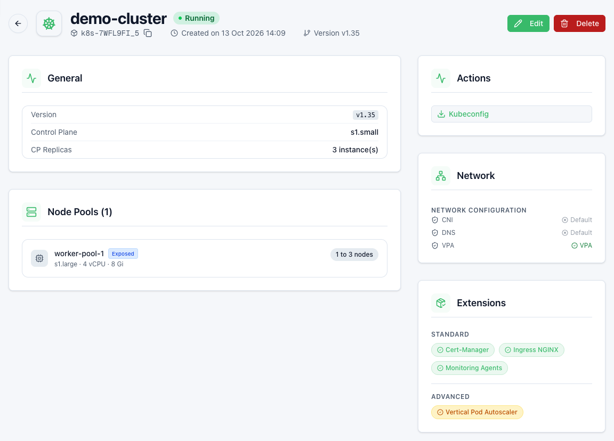Click the Node Pools server icon

pos(31,212)
